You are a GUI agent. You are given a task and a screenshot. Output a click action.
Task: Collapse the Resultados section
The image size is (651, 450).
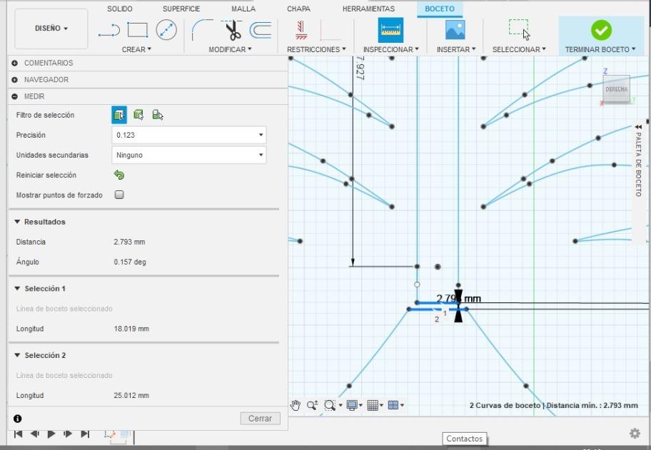coord(17,222)
